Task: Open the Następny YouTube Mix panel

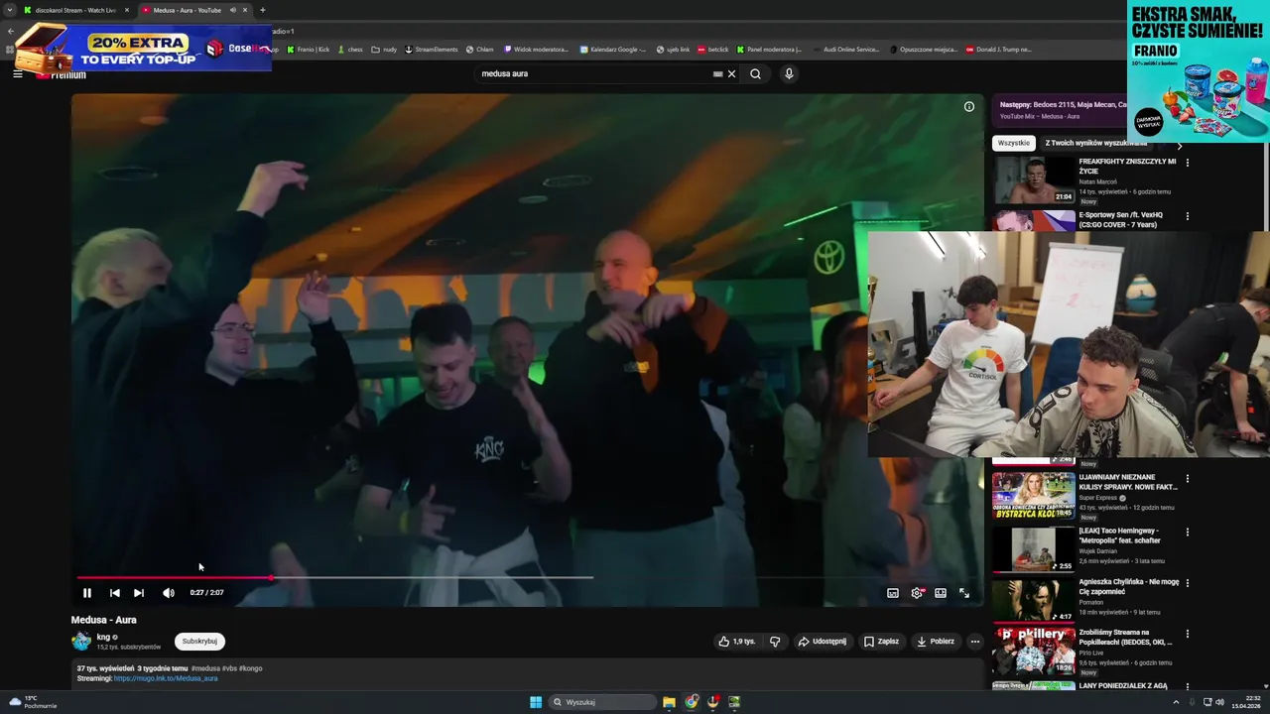Action: point(1060,110)
